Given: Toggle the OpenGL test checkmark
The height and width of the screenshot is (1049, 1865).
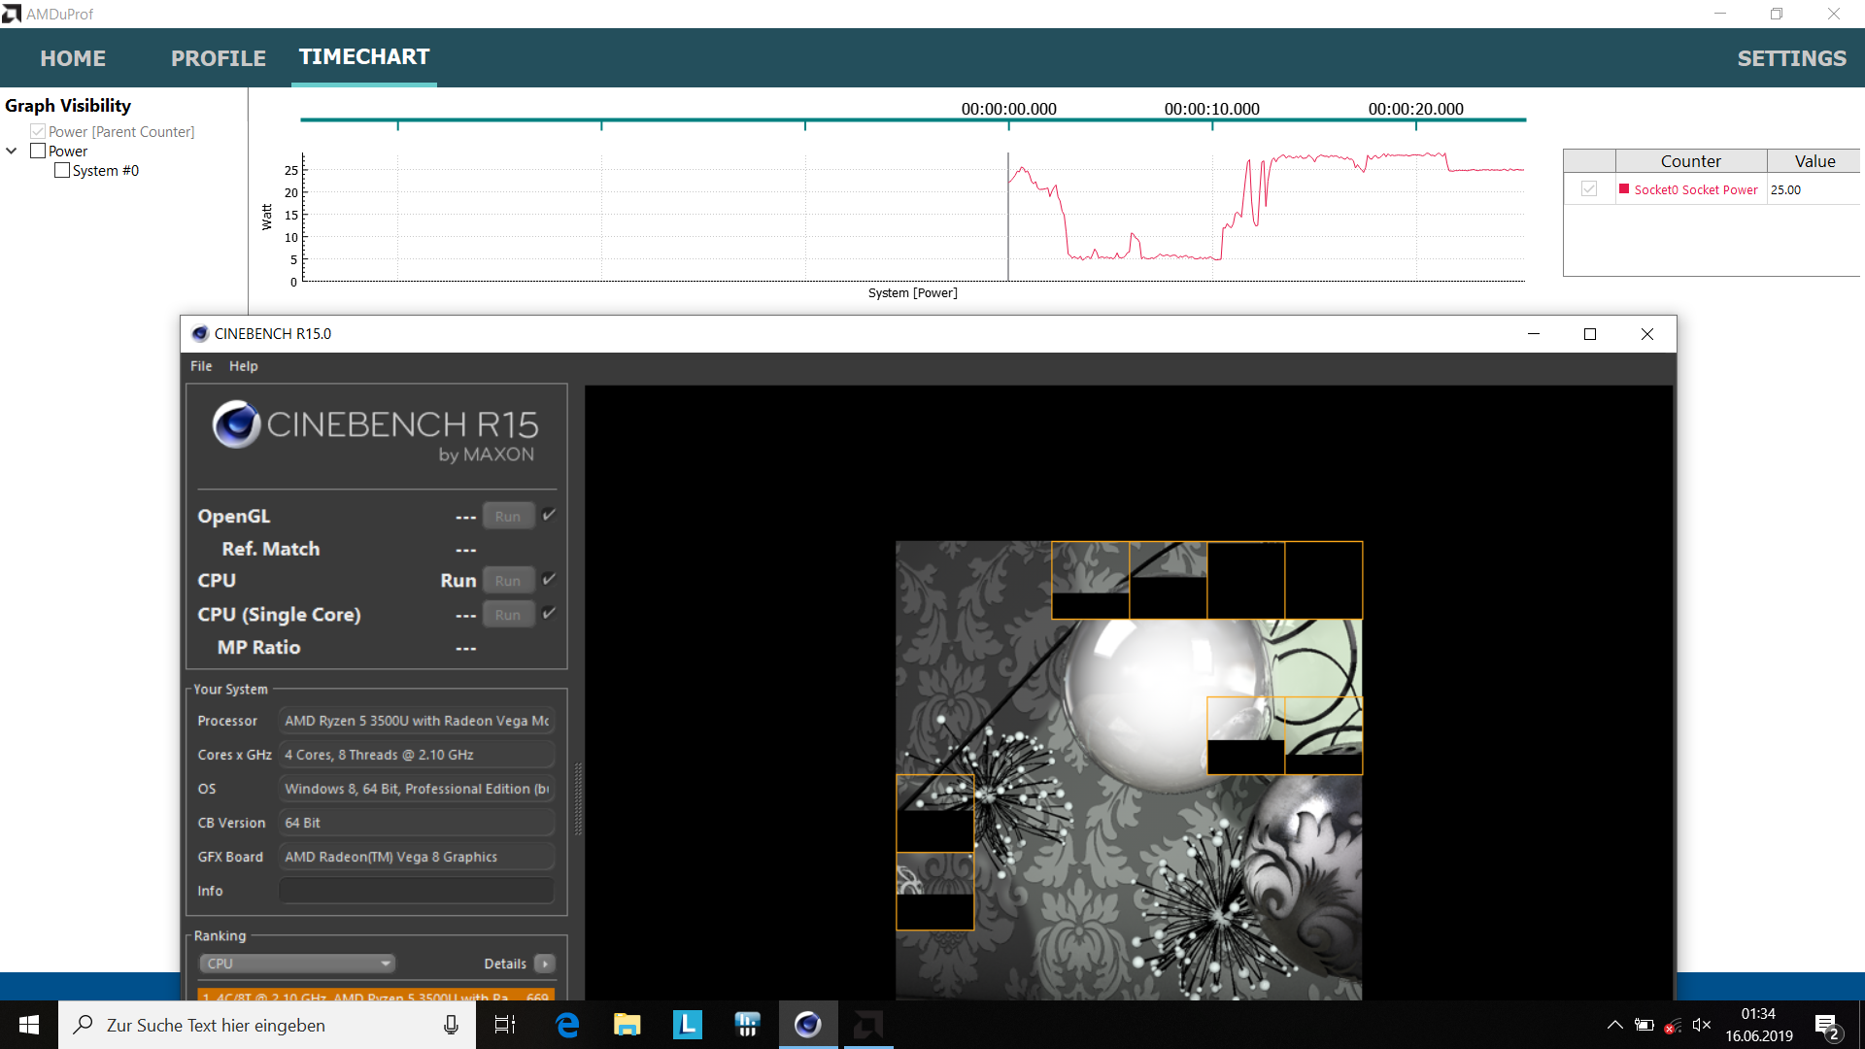Looking at the screenshot, I should click(x=549, y=515).
